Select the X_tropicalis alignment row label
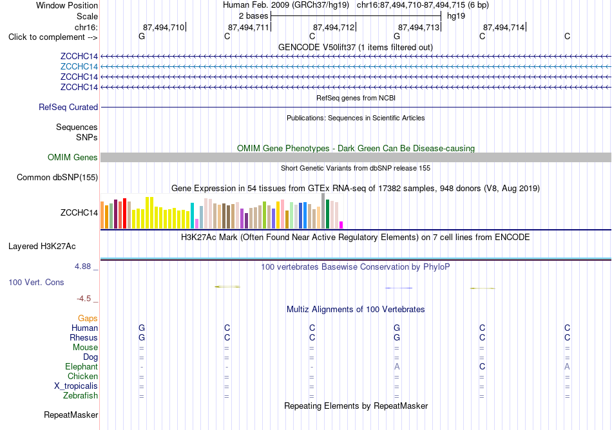This screenshot has width=612, height=430. [76, 386]
